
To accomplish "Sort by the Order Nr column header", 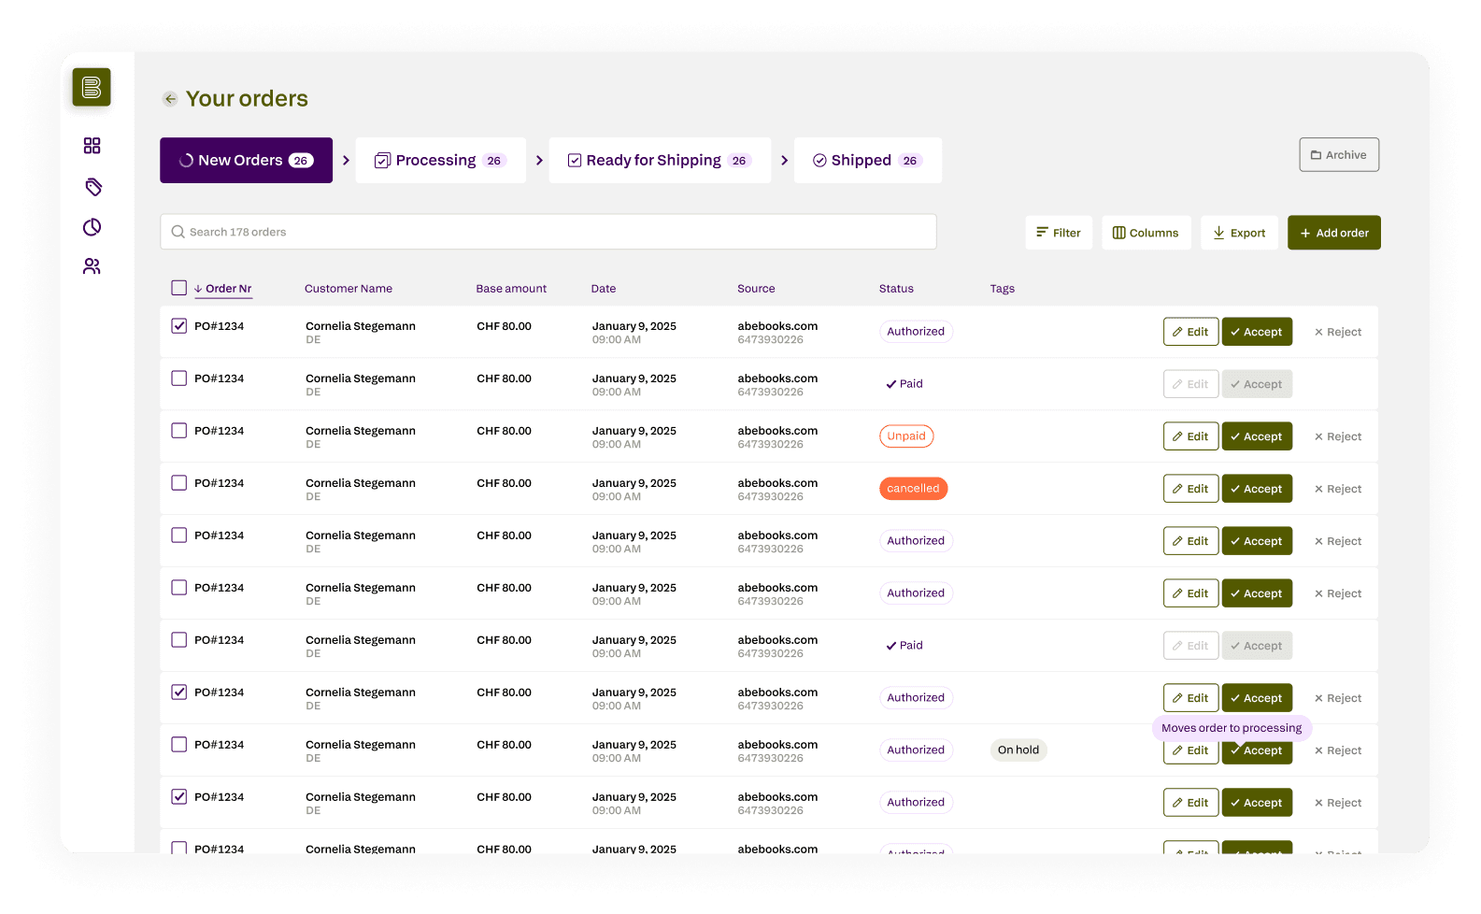I will coord(224,289).
